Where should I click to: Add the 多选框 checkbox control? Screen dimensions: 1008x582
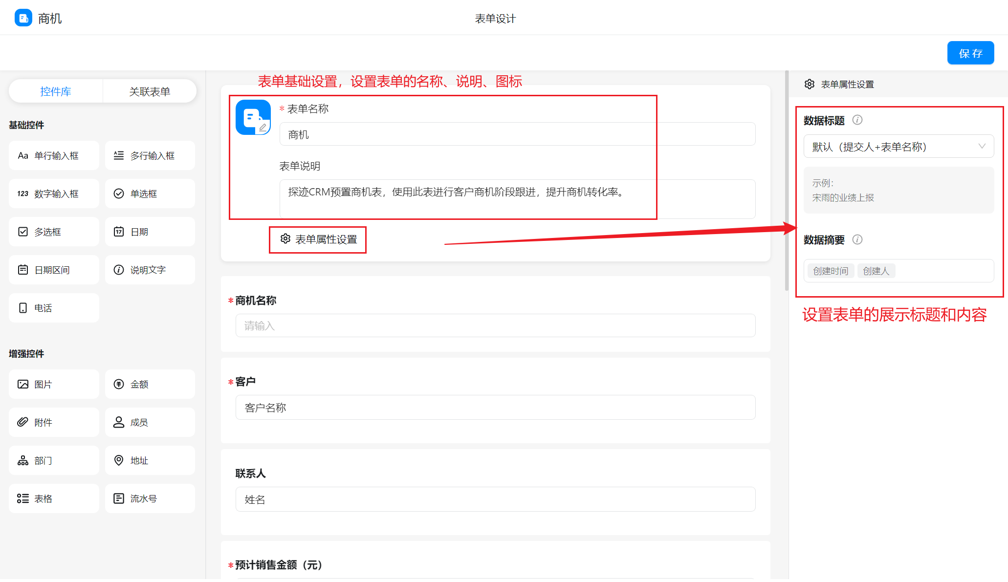tap(54, 232)
